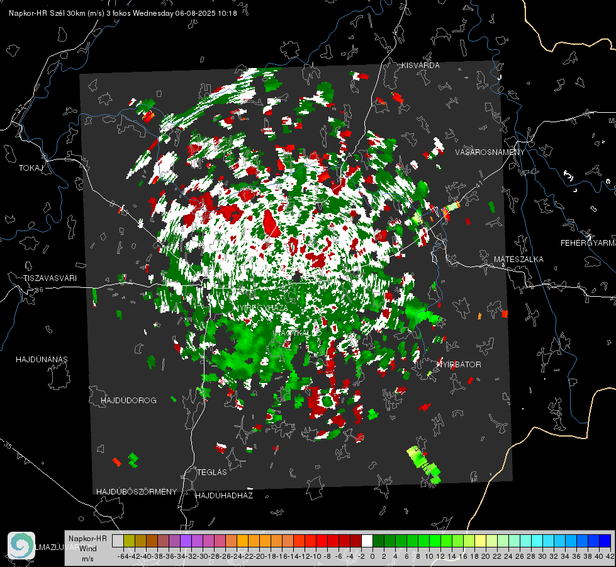Screen dimensions: 616x567
Task: Select the HAJDÚHADHÁZ city label
Action: pos(224,496)
